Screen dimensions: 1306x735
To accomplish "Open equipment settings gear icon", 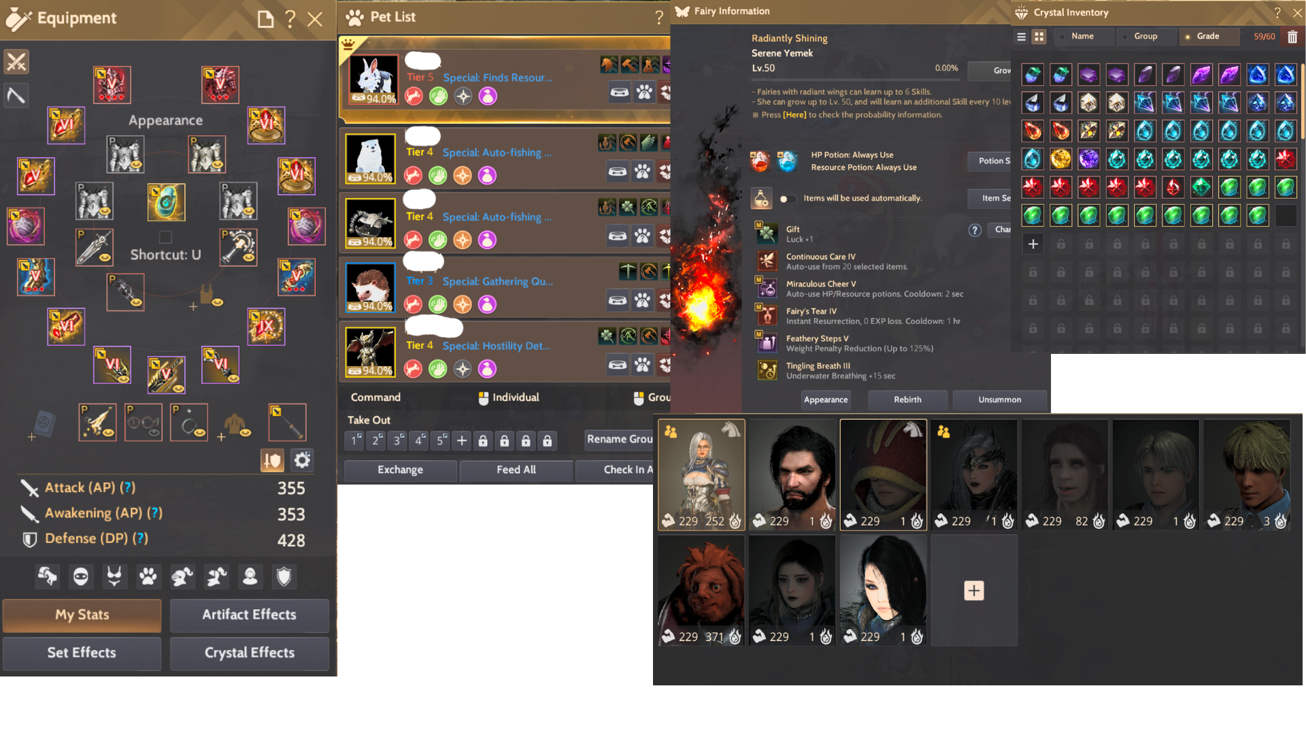I will point(302,461).
